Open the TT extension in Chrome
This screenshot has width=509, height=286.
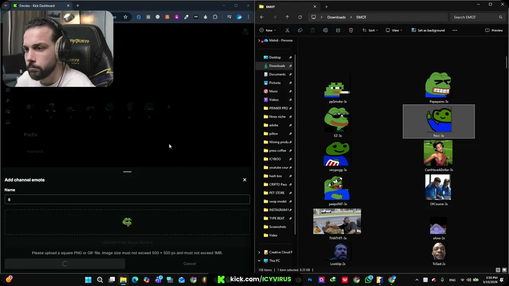point(196,17)
